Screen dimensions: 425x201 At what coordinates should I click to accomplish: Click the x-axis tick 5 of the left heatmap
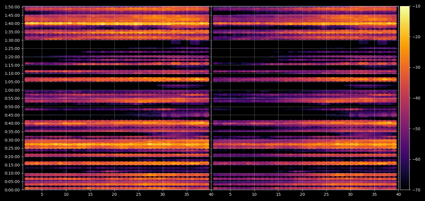[x=42, y=194]
